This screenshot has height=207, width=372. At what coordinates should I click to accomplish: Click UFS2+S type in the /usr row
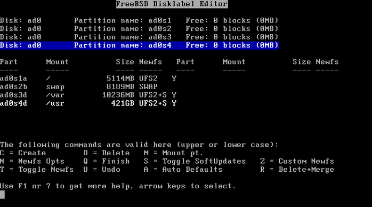coord(153,103)
